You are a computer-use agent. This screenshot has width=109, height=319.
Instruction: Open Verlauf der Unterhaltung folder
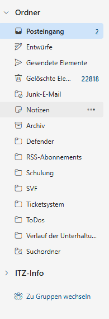52,236
